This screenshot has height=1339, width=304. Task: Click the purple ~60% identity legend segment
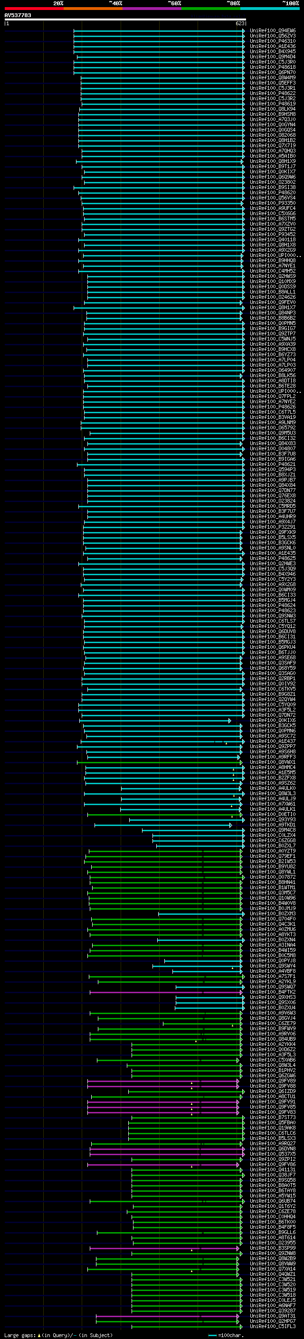[152, 9]
